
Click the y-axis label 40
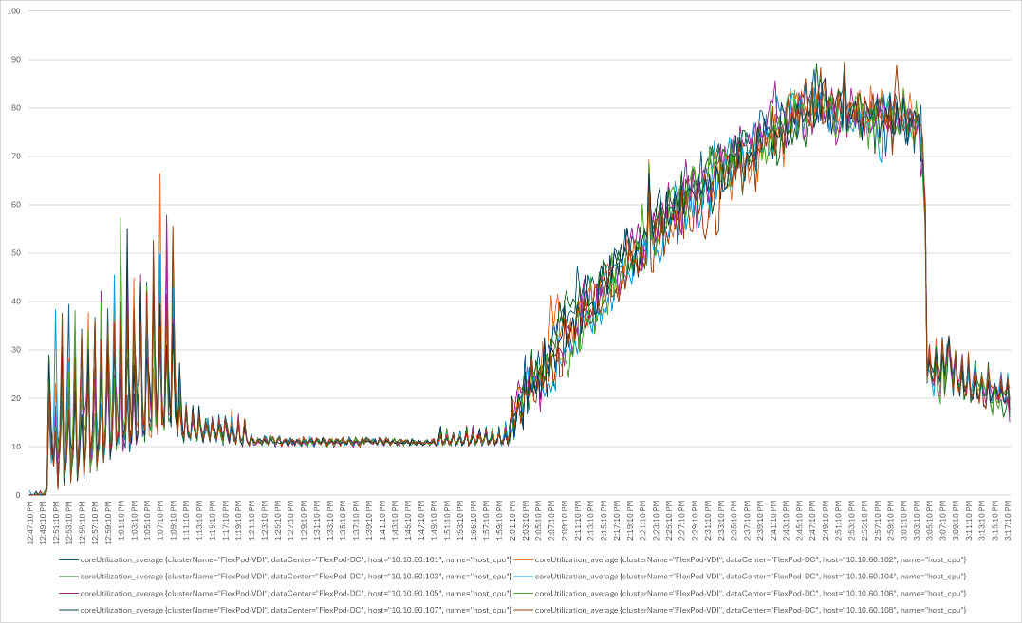click(x=15, y=302)
